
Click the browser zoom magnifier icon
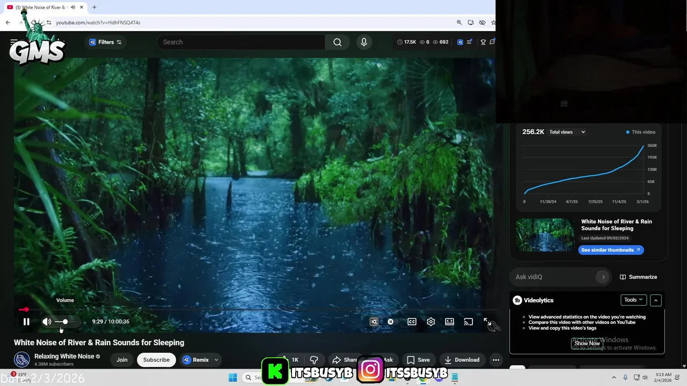(x=459, y=23)
